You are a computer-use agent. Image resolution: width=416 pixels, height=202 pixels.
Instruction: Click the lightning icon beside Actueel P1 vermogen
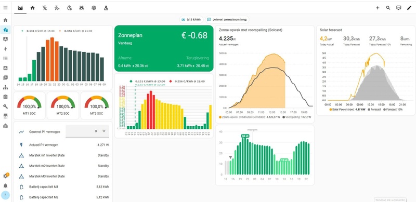tap(21, 145)
